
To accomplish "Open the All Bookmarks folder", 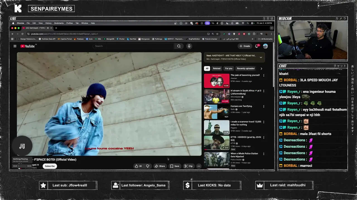I will point(265,39).
